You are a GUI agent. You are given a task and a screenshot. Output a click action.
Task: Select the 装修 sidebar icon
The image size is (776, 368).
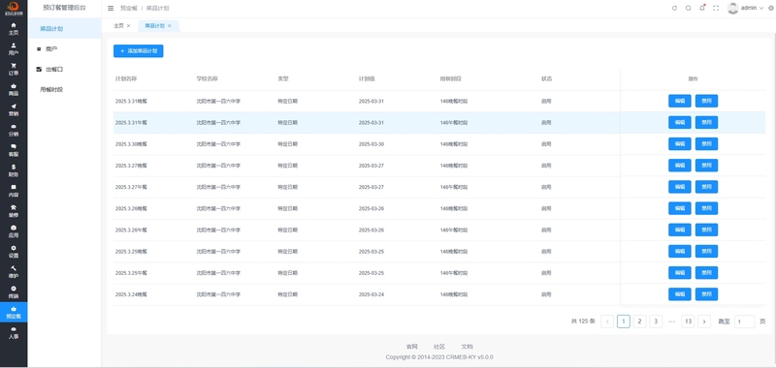click(14, 211)
